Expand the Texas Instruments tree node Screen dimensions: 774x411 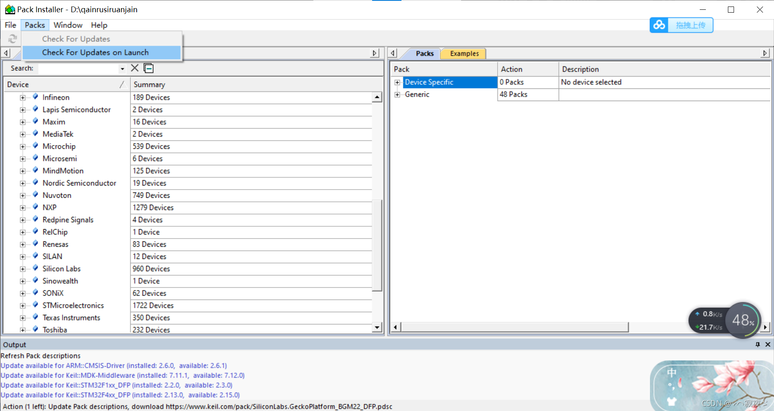pos(23,318)
